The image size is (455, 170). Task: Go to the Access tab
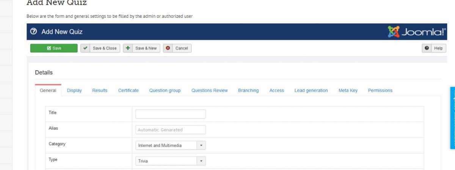point(277,91)
